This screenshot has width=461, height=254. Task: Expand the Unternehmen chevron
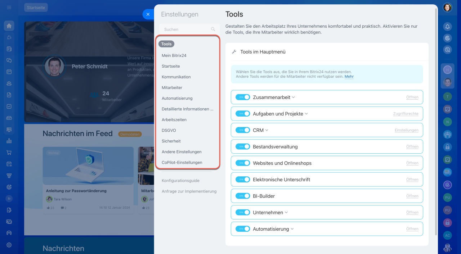pos(286,213)
